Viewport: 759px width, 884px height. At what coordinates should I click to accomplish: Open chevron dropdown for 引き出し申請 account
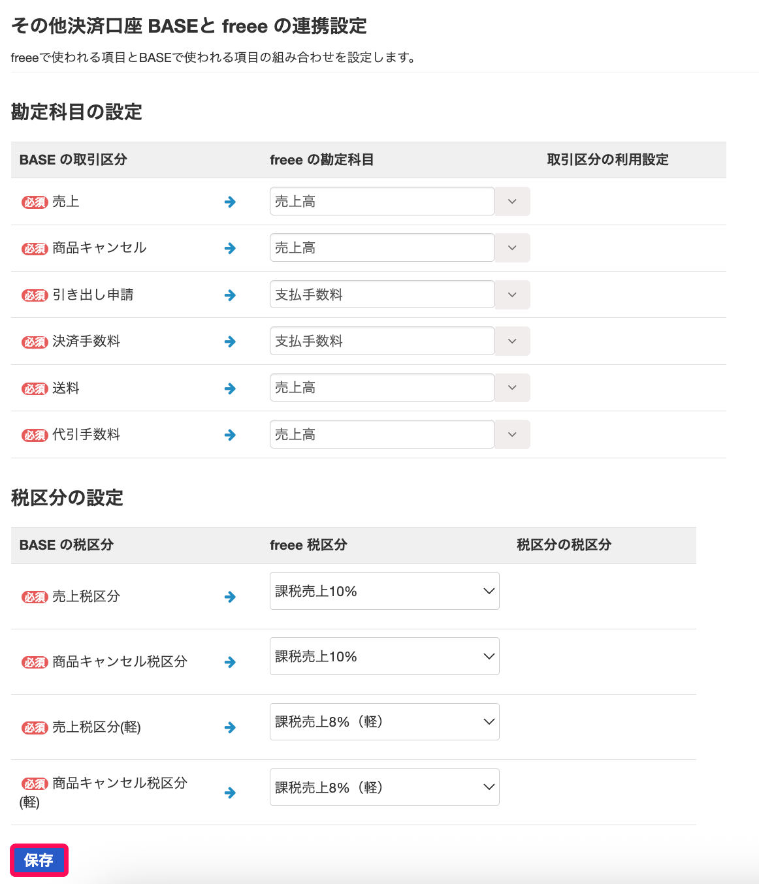tap(512, 294)
